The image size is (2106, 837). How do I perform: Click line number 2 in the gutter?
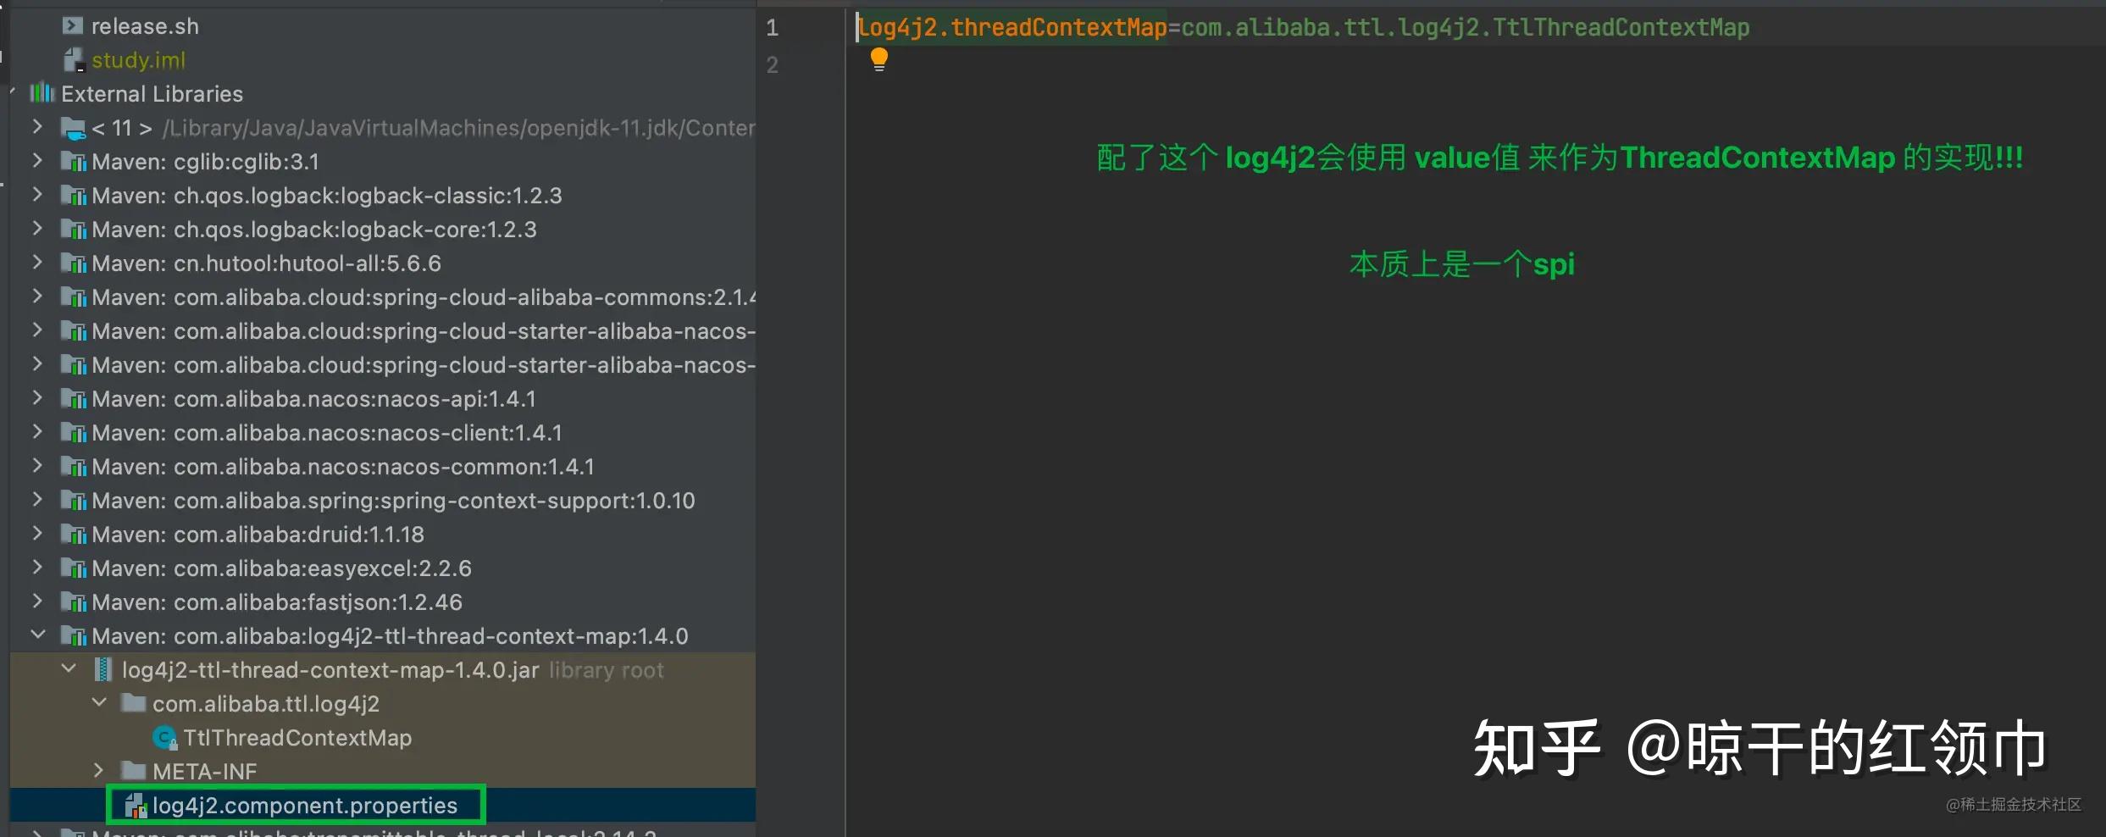tap(772, 65)
